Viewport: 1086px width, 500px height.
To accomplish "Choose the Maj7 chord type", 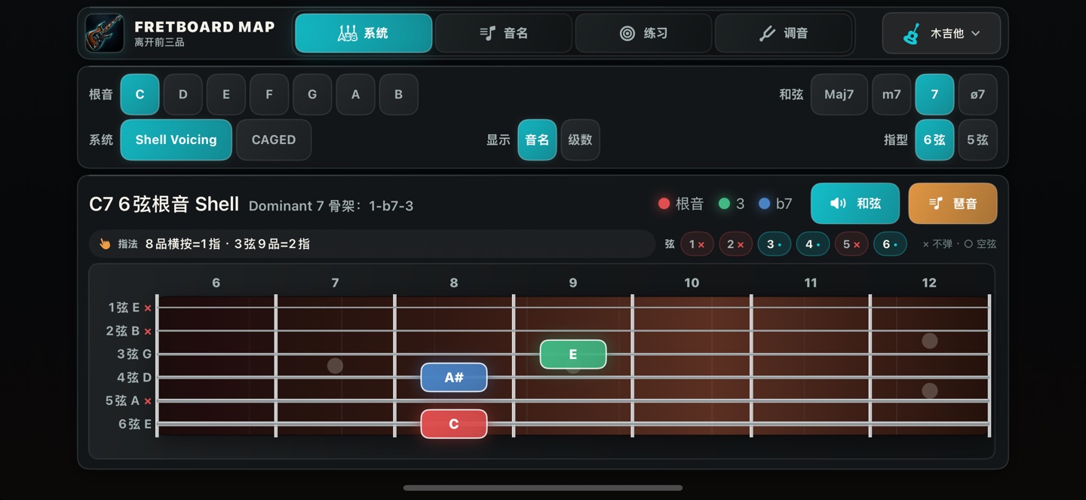I will [839, 94].
